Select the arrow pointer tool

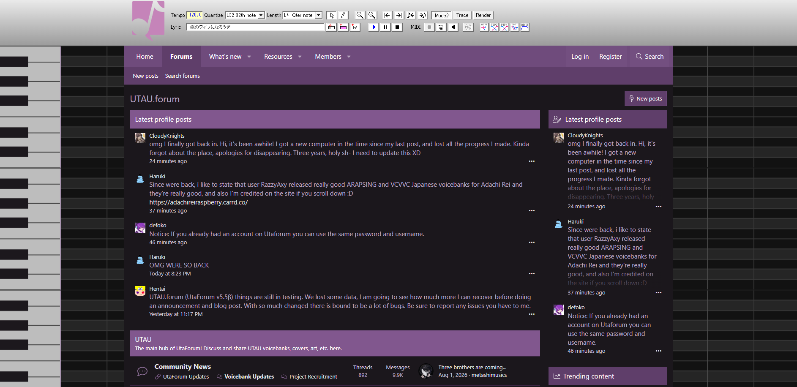pos(332,15)
